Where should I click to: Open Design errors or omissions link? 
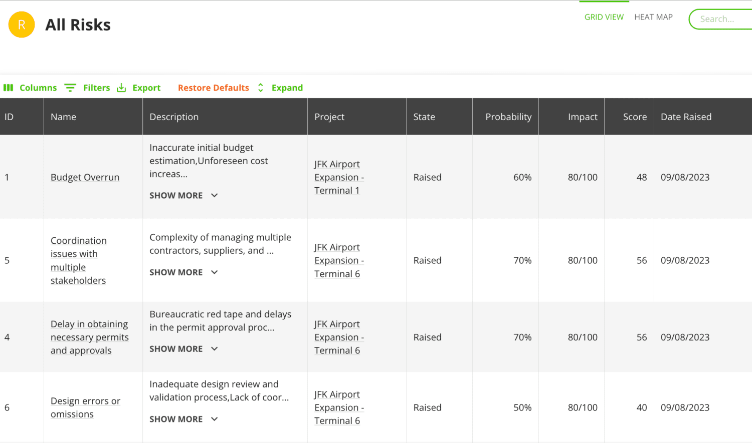(x=85, y=407)
